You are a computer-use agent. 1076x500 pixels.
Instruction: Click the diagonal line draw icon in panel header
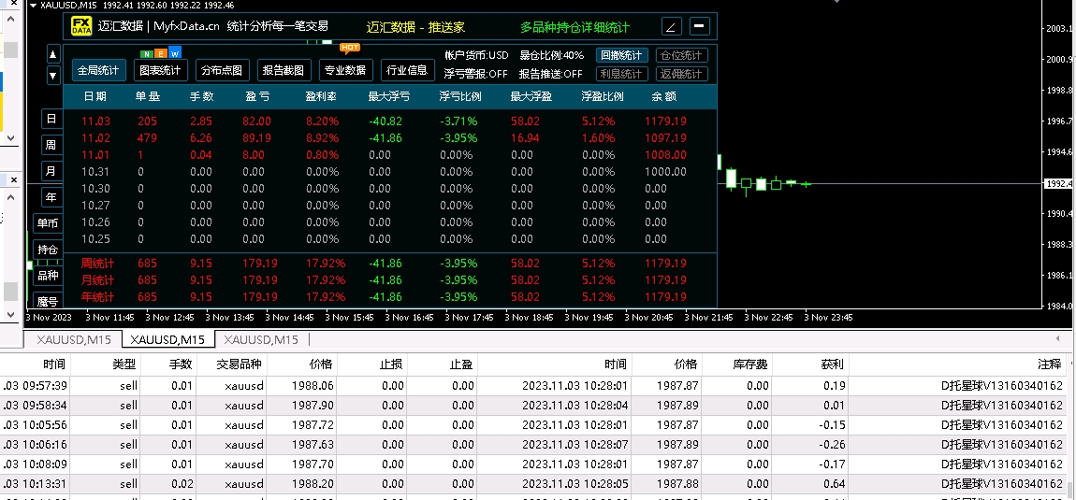click(x=671, y=27)
